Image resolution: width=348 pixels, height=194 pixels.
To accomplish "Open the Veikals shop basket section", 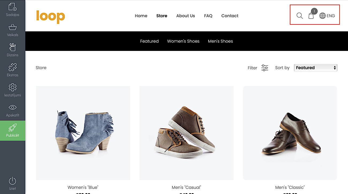I will [13, 30].
